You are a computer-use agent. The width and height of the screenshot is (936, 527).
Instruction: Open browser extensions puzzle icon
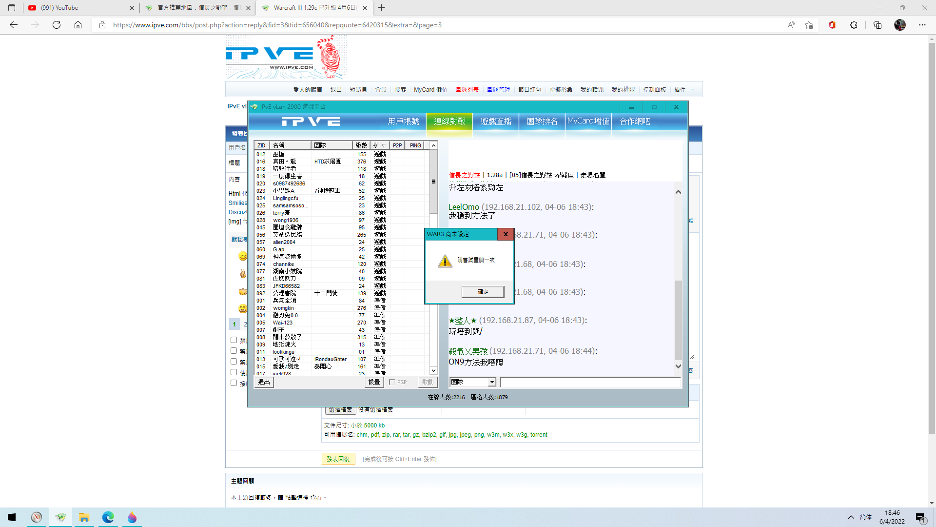coord(854,25)
